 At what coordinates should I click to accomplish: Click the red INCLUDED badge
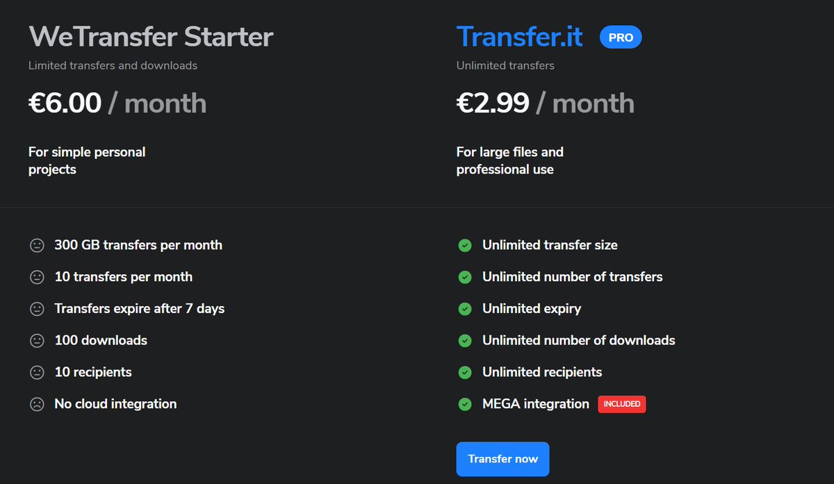point(622,404)
